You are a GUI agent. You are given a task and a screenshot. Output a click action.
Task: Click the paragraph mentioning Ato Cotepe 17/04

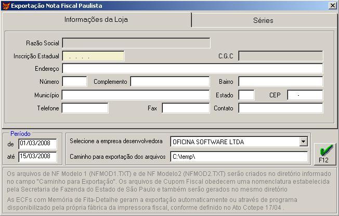click(x=152, y=204)
